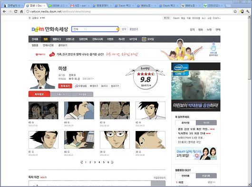Viewport: 252px width, 187px height.
Task: Click the rating link under 9.8
Action: [x=146, y=85]
